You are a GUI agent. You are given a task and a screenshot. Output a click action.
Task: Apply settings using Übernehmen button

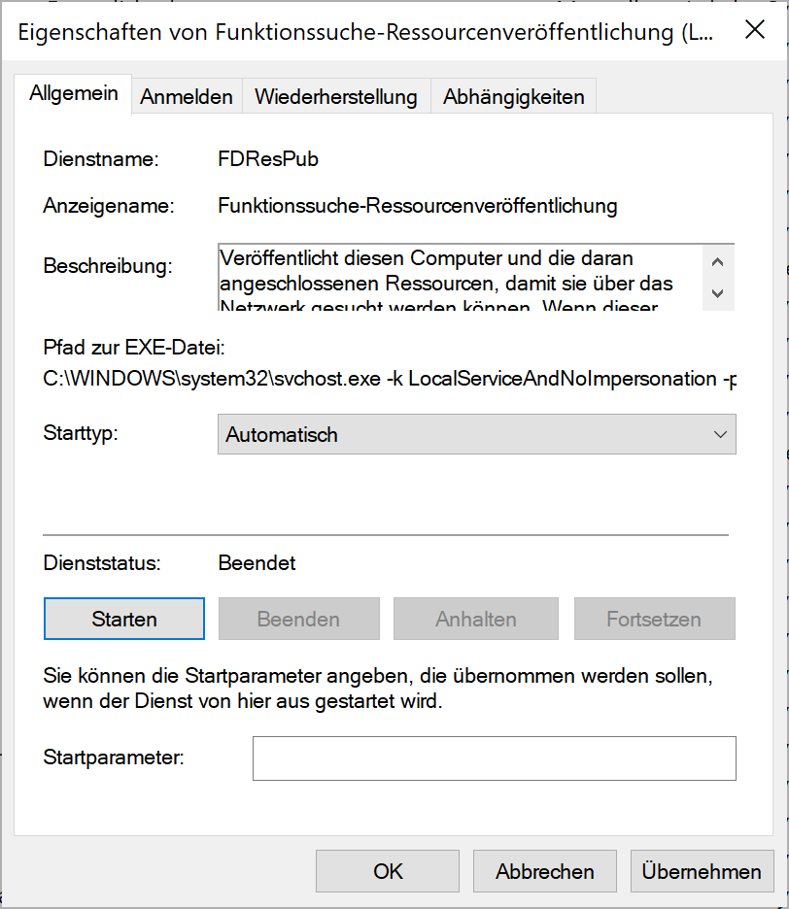[702, 871]
